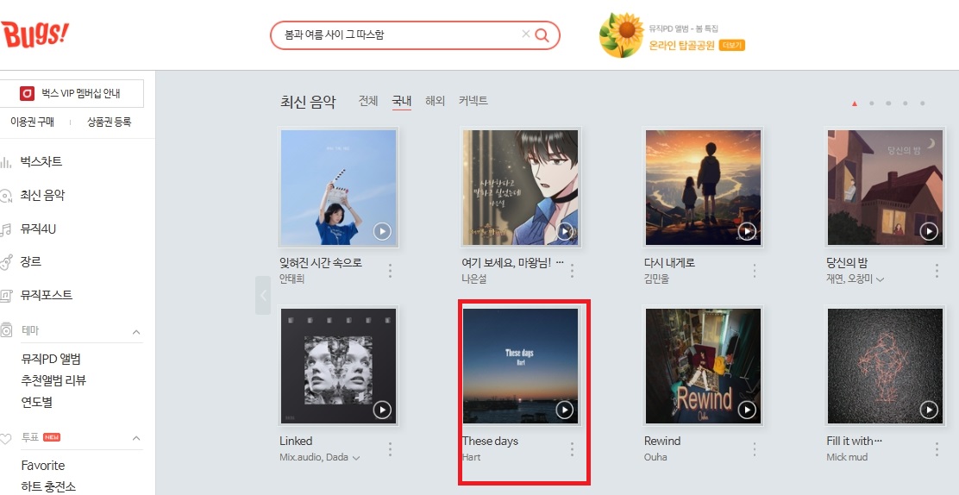Viewport: 959px width, 495px height.
Task: Play the These days album
Action: (x=565, y=410)
